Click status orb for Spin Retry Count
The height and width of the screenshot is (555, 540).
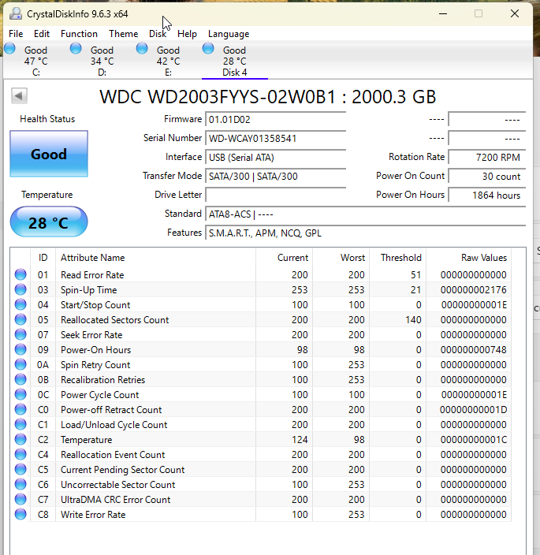point(20,364)
